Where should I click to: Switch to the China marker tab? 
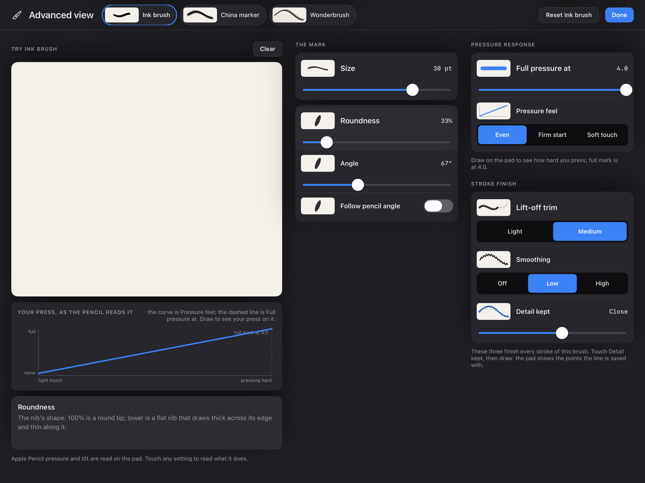(x=223, y=15)
